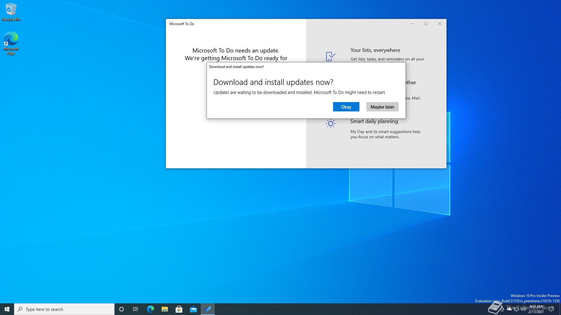561x315 pixels.
Task: Open File Explorer from the taskbar
Action: click(x=165, y=309)
